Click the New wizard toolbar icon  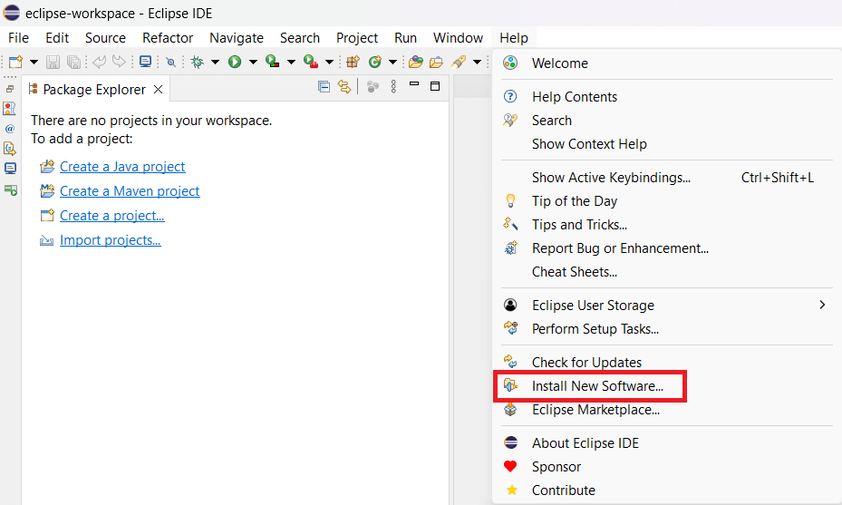point(15,62)
